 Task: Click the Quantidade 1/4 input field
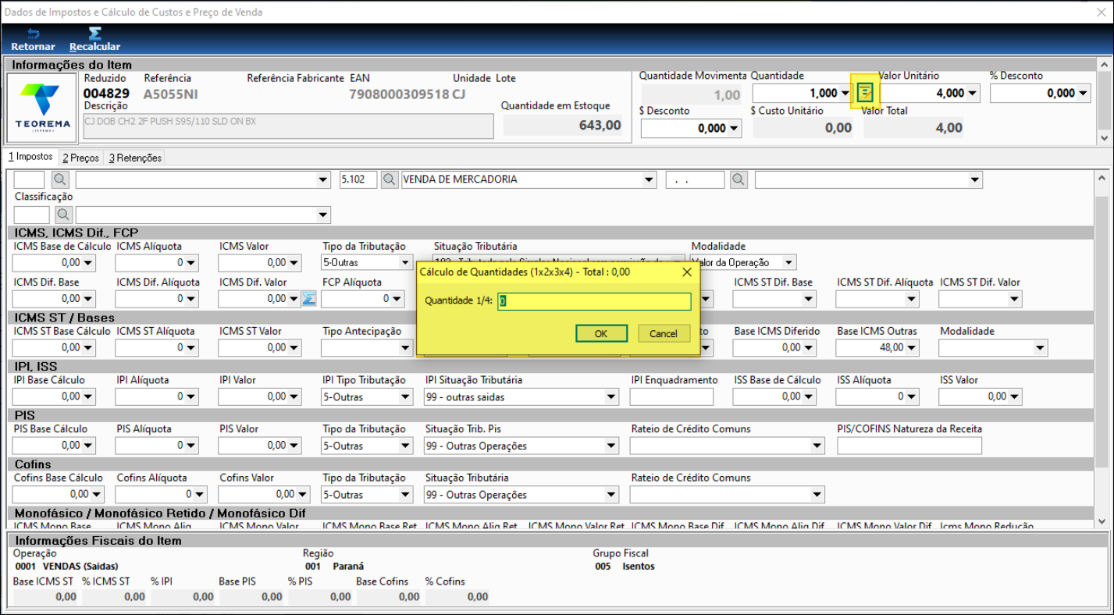point(595,301)
